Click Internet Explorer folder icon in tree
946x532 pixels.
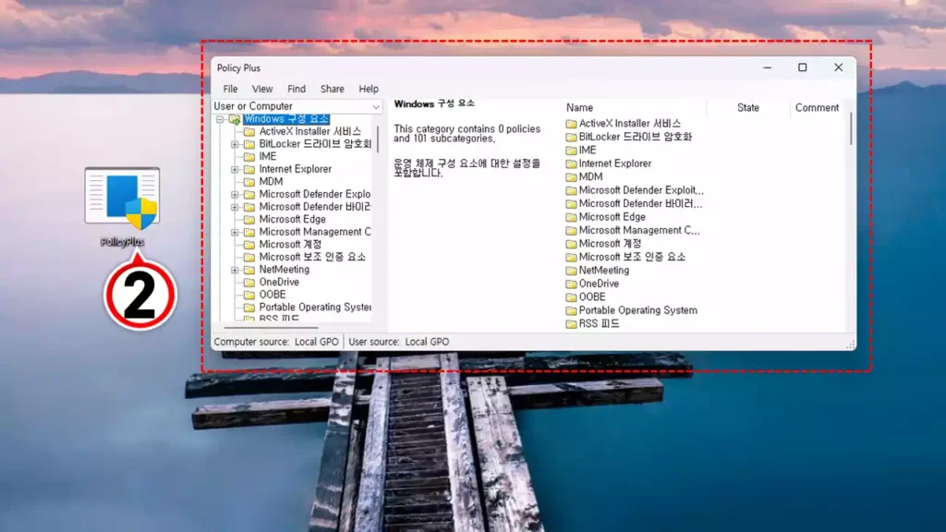coord(249,170)
